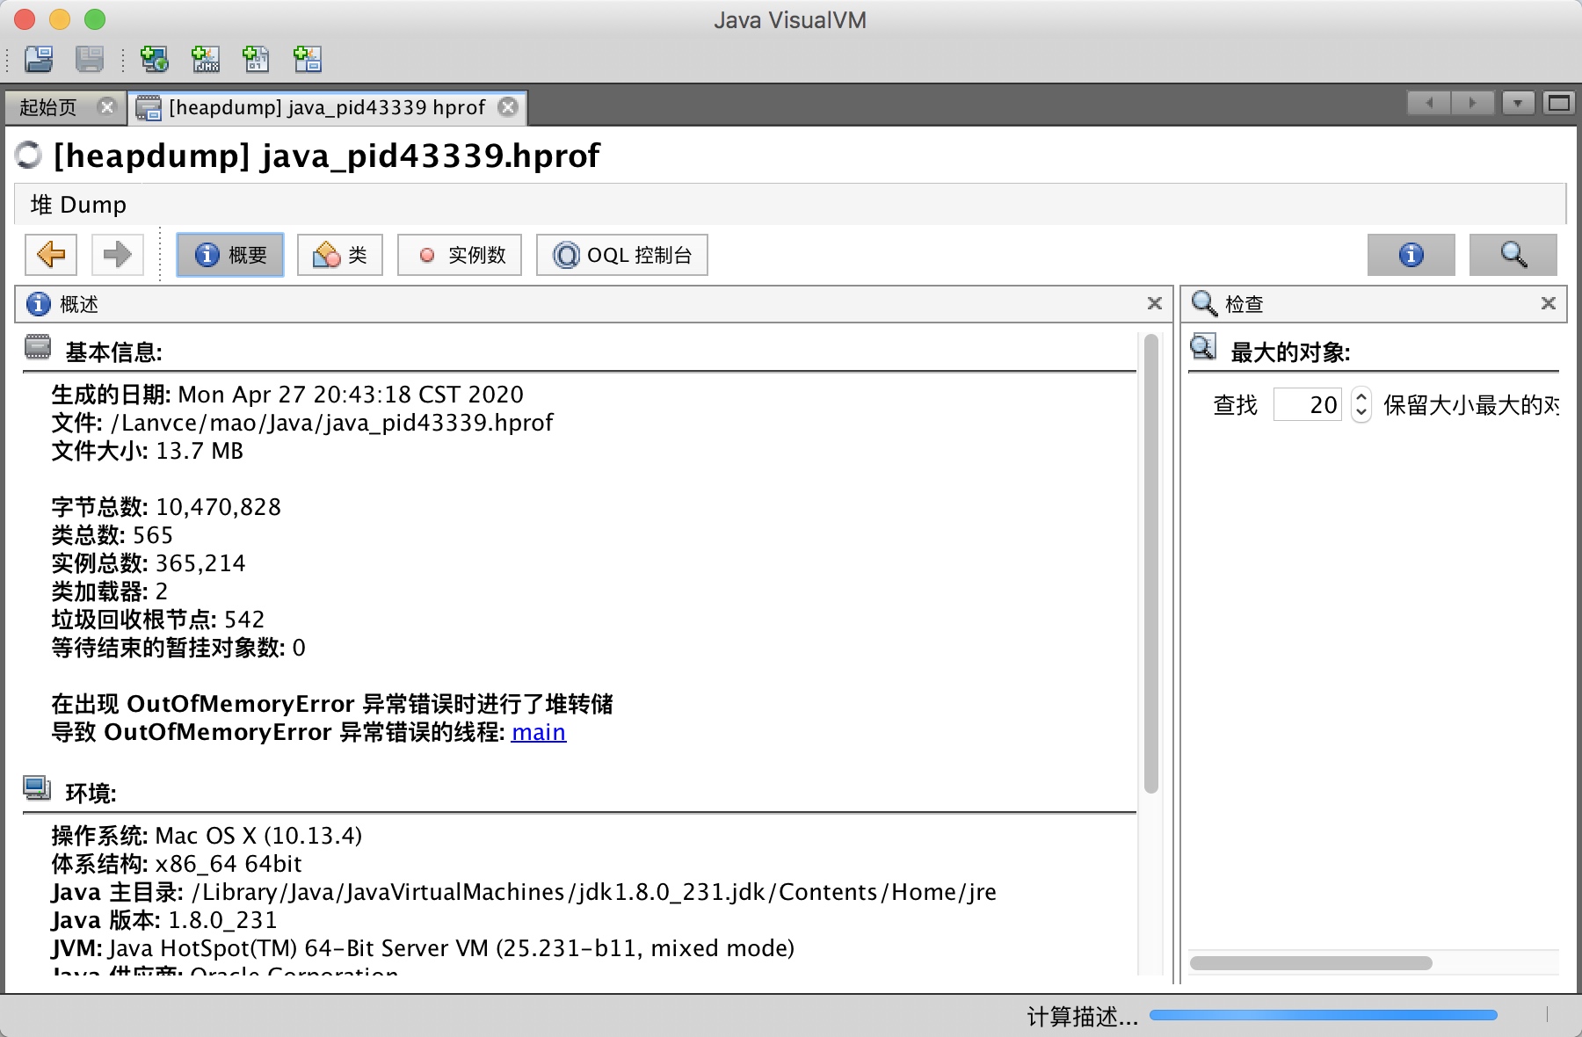Click the 检查 panel magnifier icon

coord(1204,303)
